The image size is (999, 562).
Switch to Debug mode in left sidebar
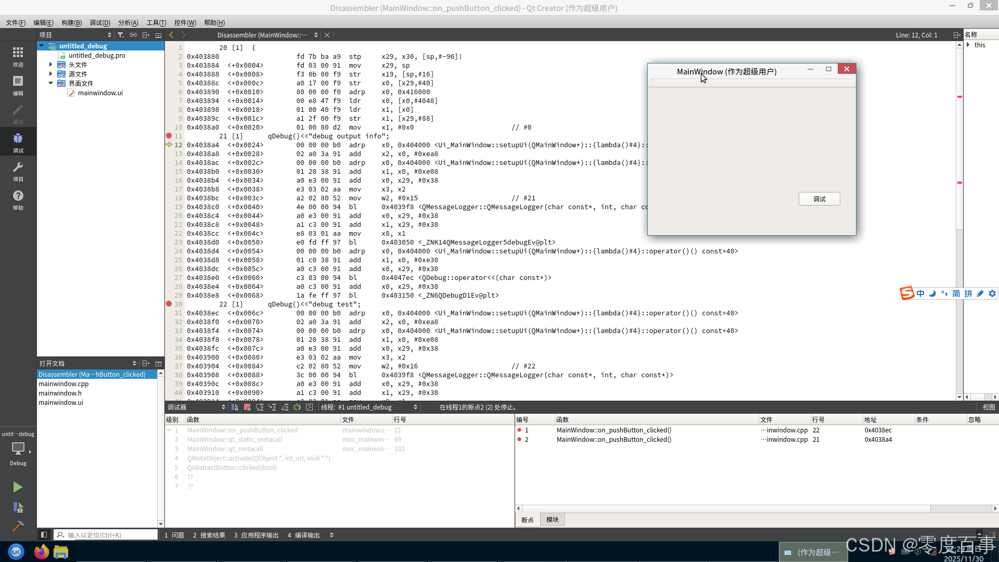coord(18,142)
